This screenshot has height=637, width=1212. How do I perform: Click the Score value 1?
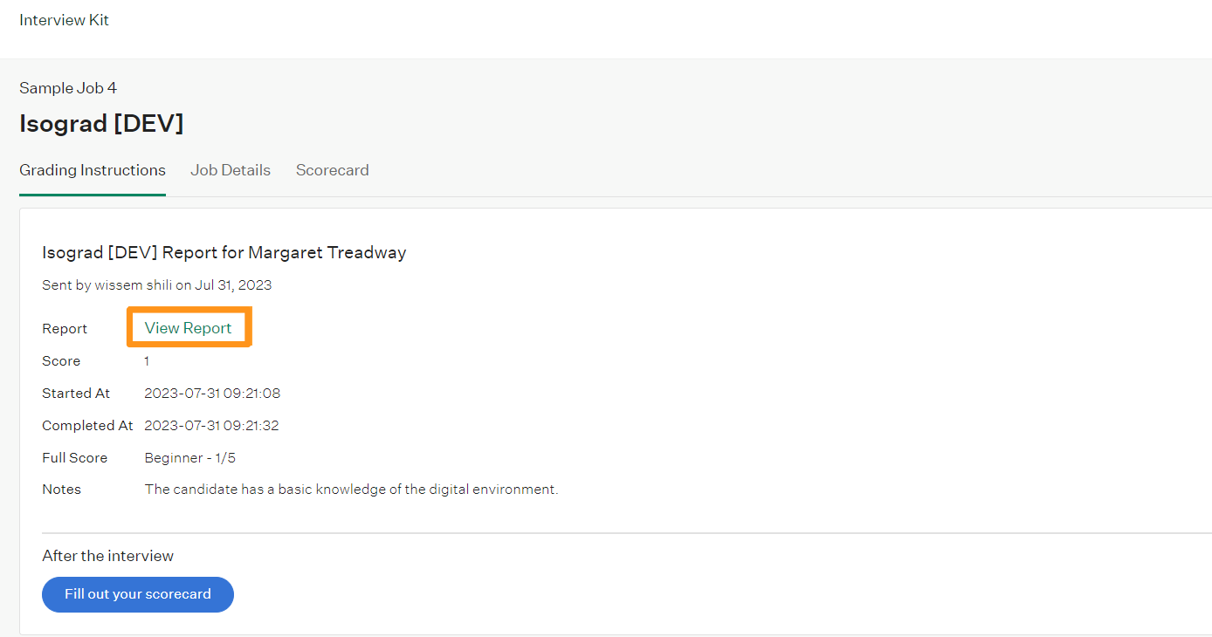pos(147,360)
